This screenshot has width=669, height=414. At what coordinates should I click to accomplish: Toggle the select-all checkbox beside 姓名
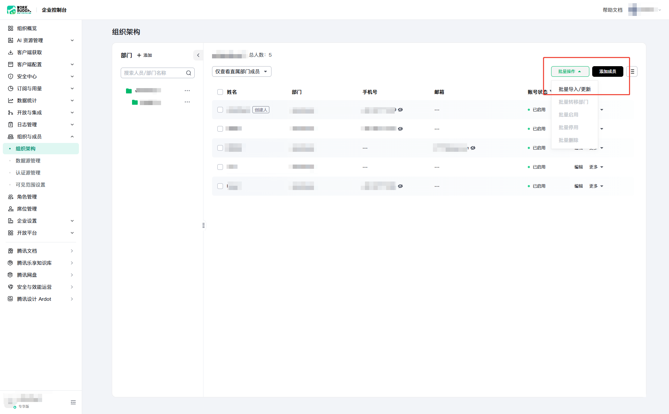[x=220, y=92]
